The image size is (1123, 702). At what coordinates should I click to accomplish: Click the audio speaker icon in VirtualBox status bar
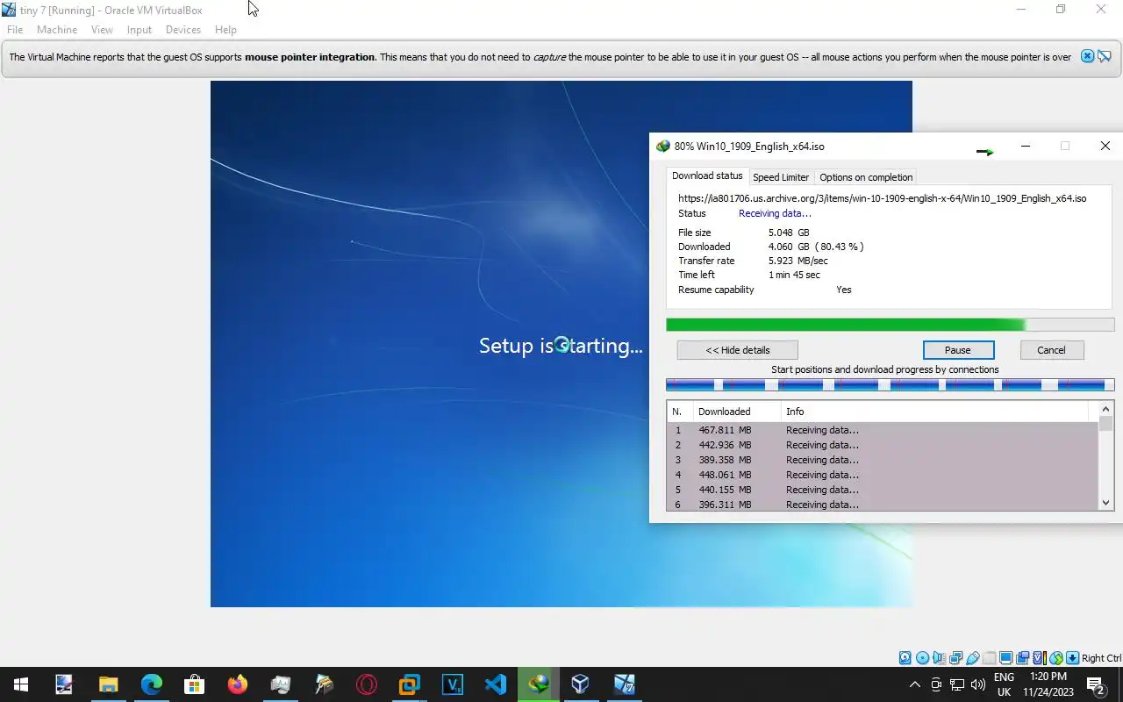click(939, 658)
